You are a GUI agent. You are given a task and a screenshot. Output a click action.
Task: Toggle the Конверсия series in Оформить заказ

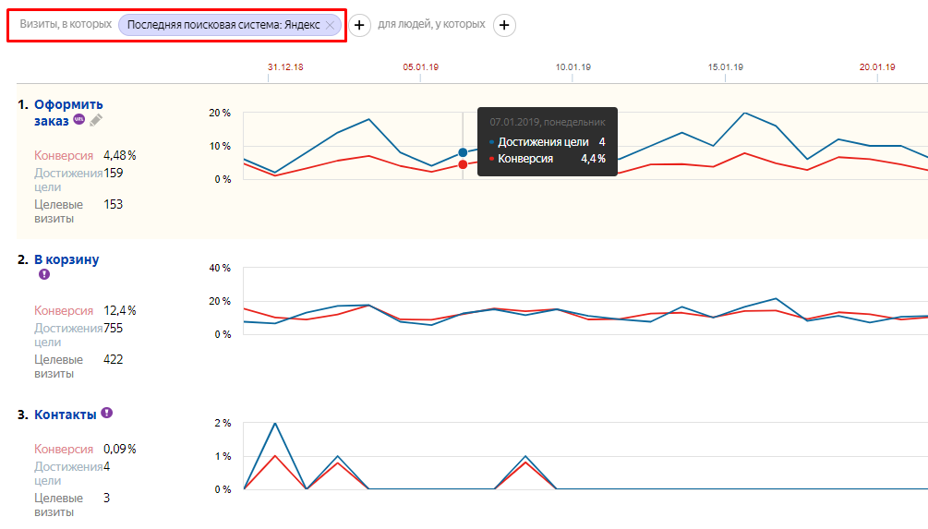[64, 155]
